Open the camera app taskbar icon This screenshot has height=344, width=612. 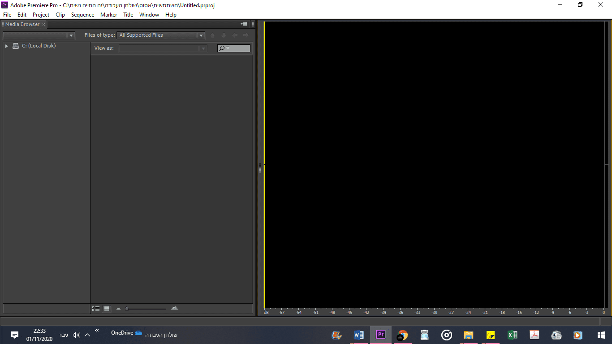pyautogui.click(x=556, y=335)
